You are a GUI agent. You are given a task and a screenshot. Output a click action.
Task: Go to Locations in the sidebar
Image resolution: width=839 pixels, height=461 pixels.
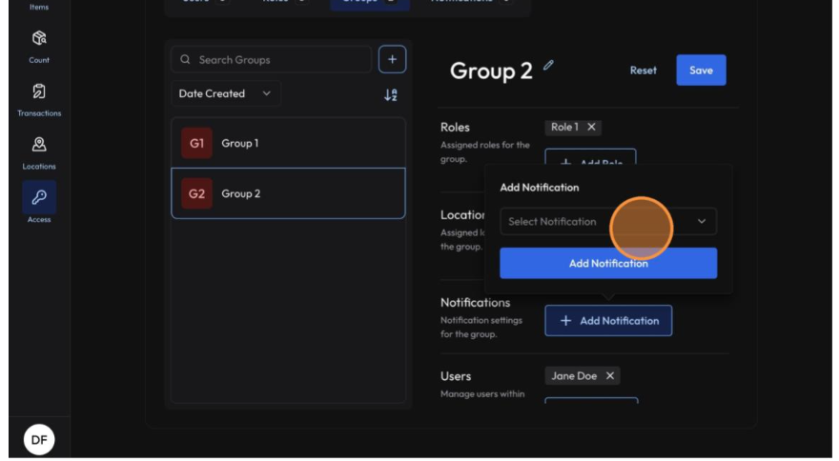click(39, 152)
